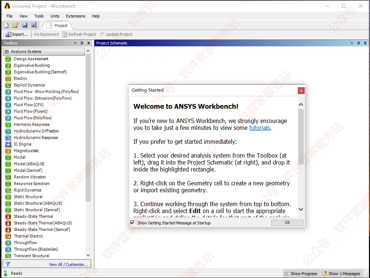This screenshot has width=370, height=278.
Task: Select Modal (ABAQUS) item
Action: (x=29, y=164)
